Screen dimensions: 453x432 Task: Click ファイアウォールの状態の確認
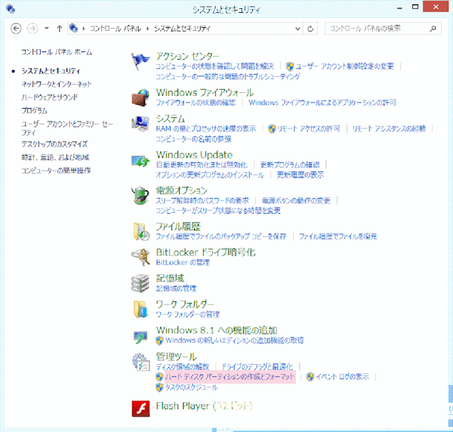point(196,103)
